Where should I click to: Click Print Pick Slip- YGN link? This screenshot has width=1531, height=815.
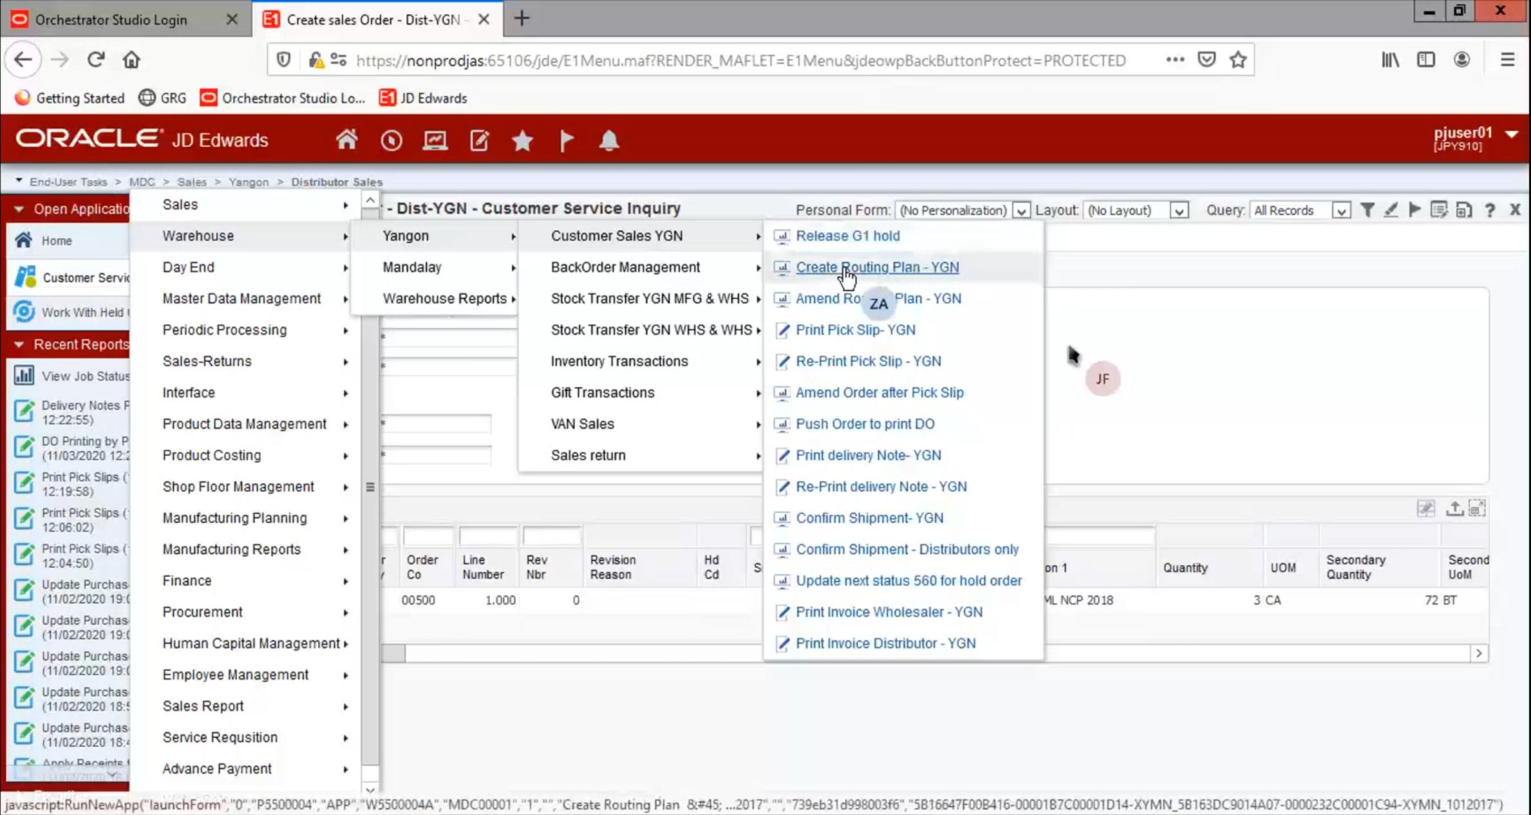coord(855,330)
